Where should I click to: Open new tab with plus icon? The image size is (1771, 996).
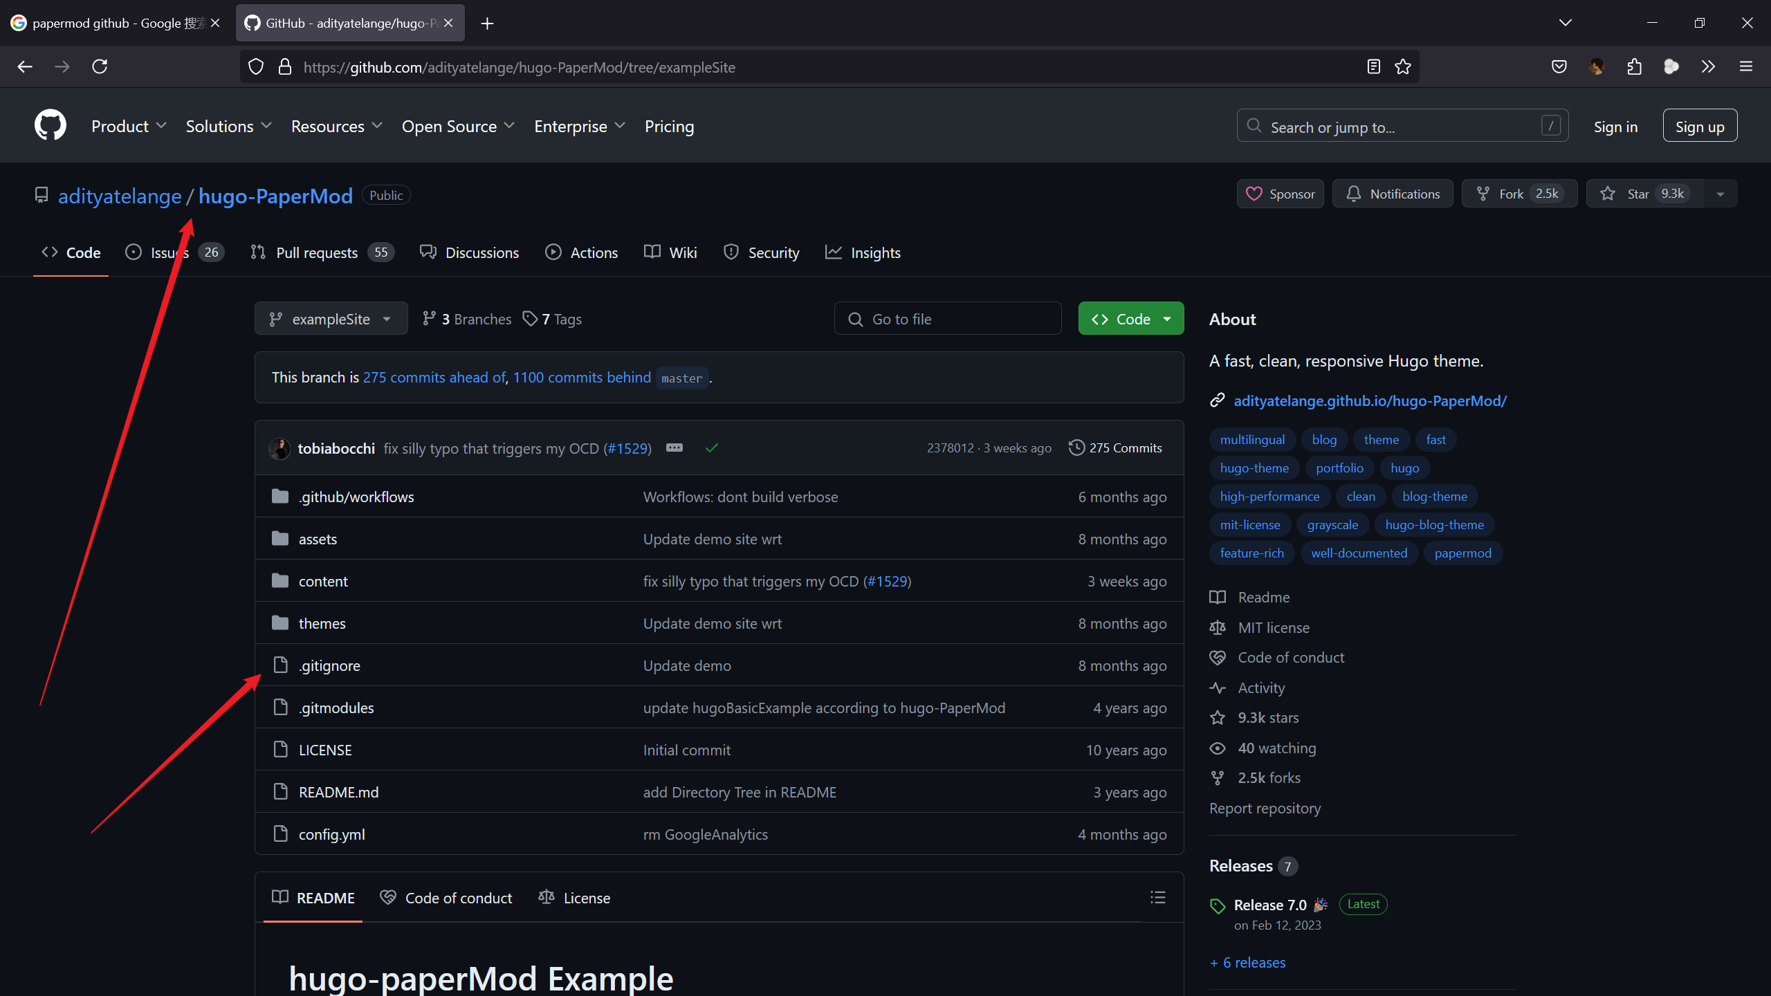point(487,24)
